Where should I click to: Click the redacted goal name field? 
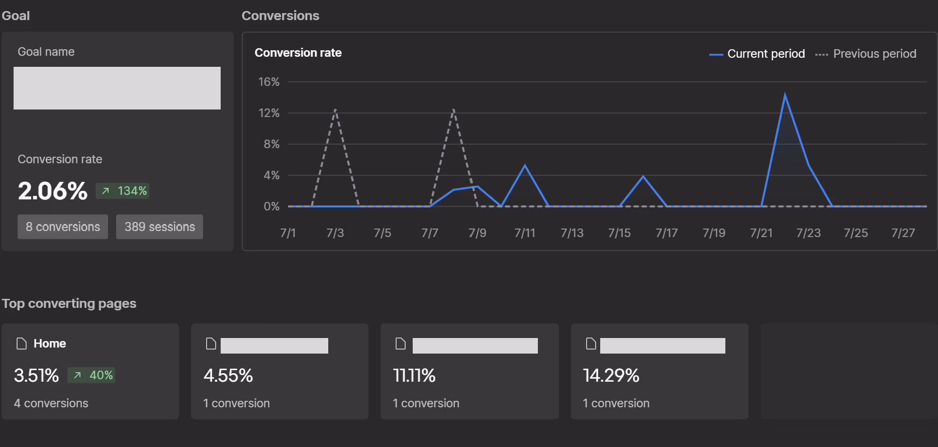pos(117,88)
